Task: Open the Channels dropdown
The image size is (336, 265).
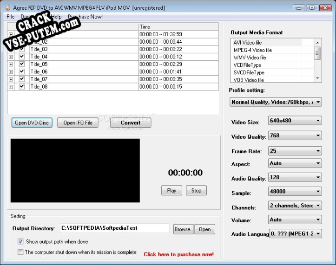Action: [x=295, y=206]
